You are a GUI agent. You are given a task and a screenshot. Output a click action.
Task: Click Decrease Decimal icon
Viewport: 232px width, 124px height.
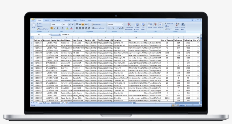(x=122, y=28)
